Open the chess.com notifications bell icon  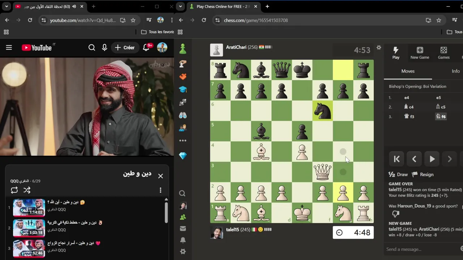click(183, 240)
